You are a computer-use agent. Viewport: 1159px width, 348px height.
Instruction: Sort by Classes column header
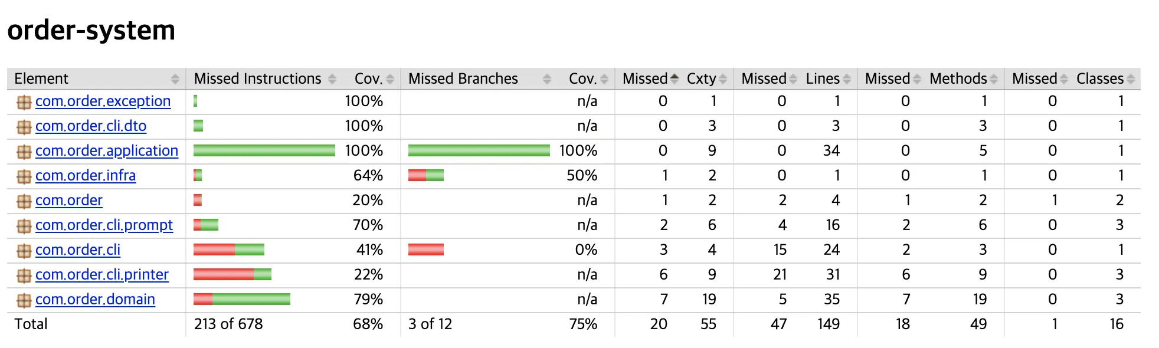tap(1105, 78)
